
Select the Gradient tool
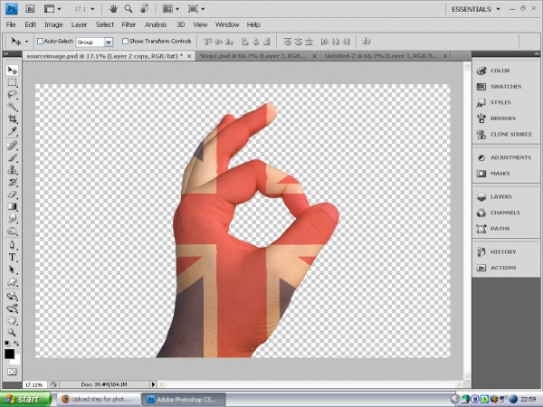pos(12,206)
